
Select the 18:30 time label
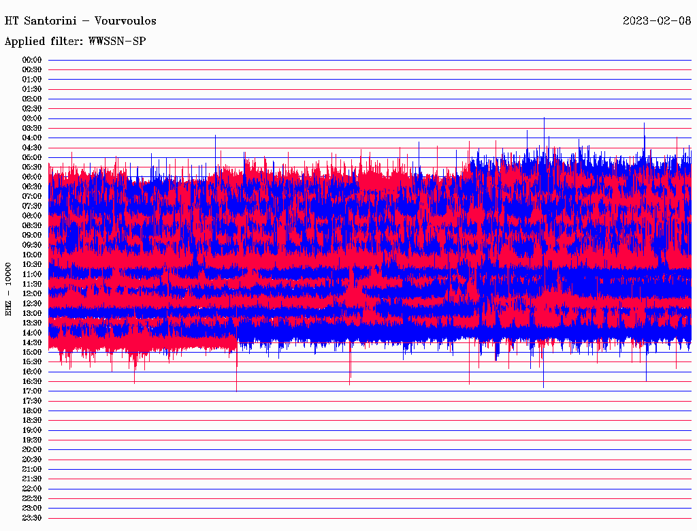[32, 420]
